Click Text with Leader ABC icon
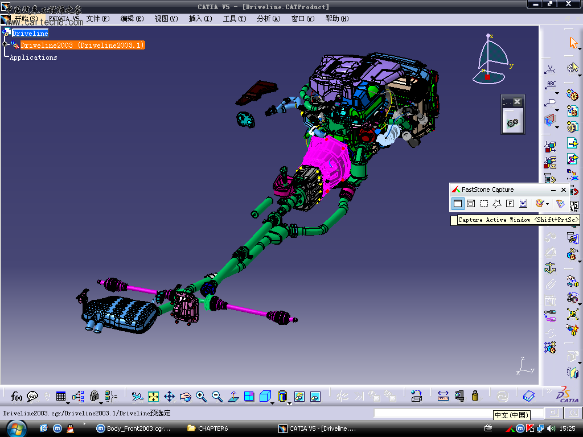583x437 pixels. pyautogui.click(x=551, y=85)
